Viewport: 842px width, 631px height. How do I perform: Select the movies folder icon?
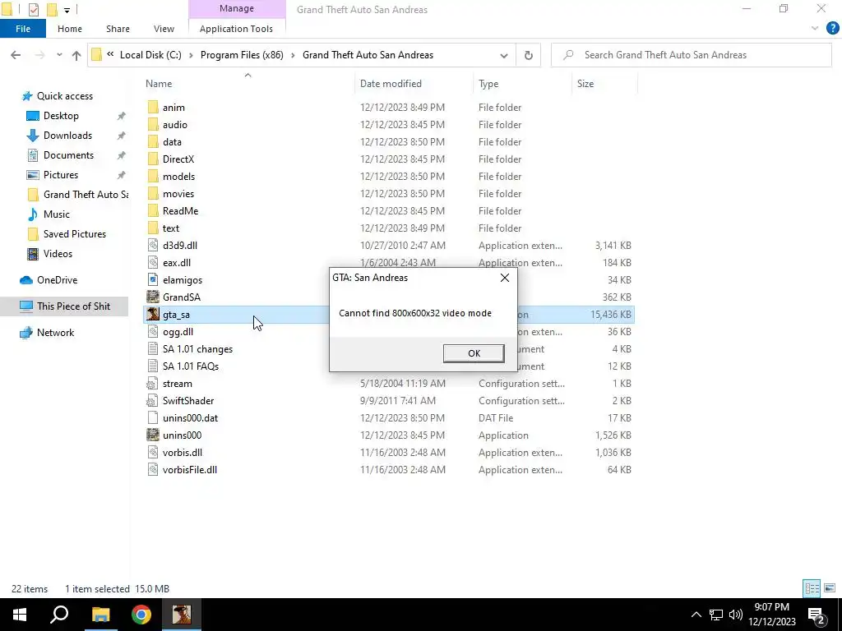(x=153, y=194)
